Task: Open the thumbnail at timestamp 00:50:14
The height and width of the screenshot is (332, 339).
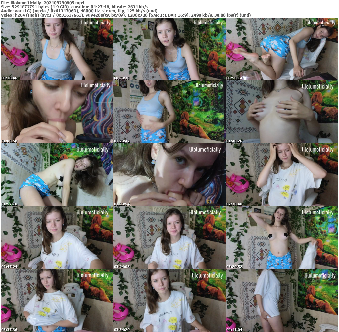Action: pyautogui.click(x=282, y=48)
